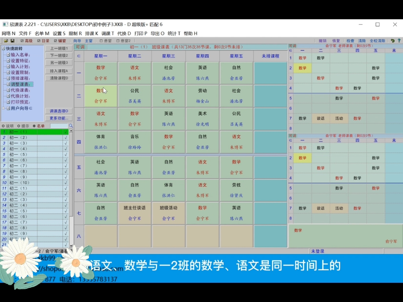
Task: Save the timetable with the disk icon
Action: (x=12, y=41)
